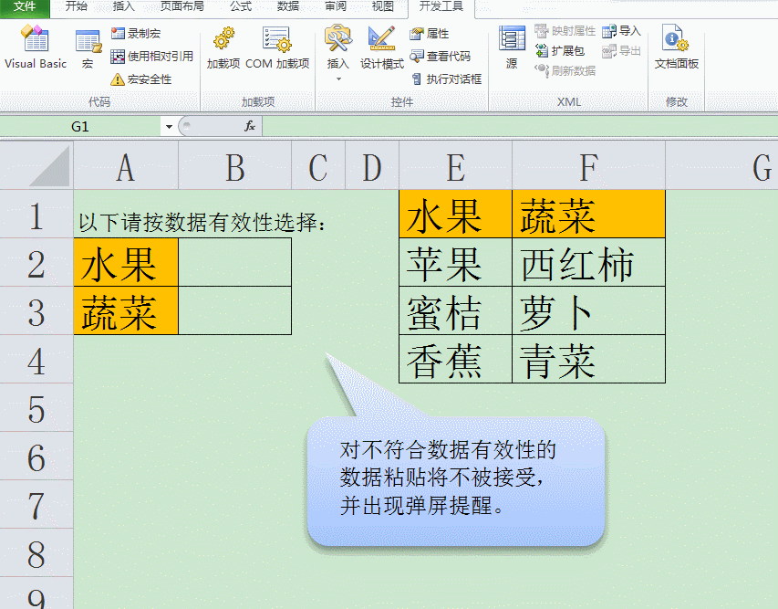Switch to the 开始 tab
Viewport: 778px width, 609px height.
pyautogui.click(x=77, y=6)
